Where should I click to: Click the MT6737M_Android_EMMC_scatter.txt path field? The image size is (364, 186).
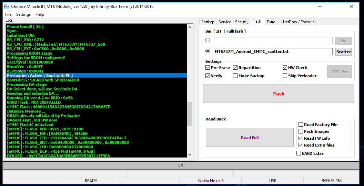(273, 51)
